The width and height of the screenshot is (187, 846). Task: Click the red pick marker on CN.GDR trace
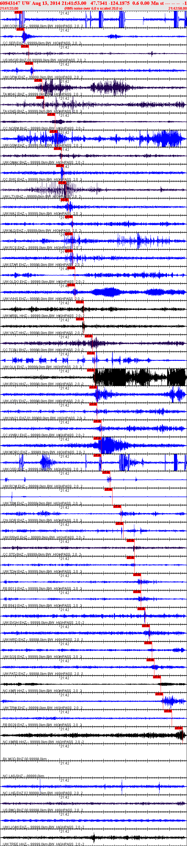[117, 507]
